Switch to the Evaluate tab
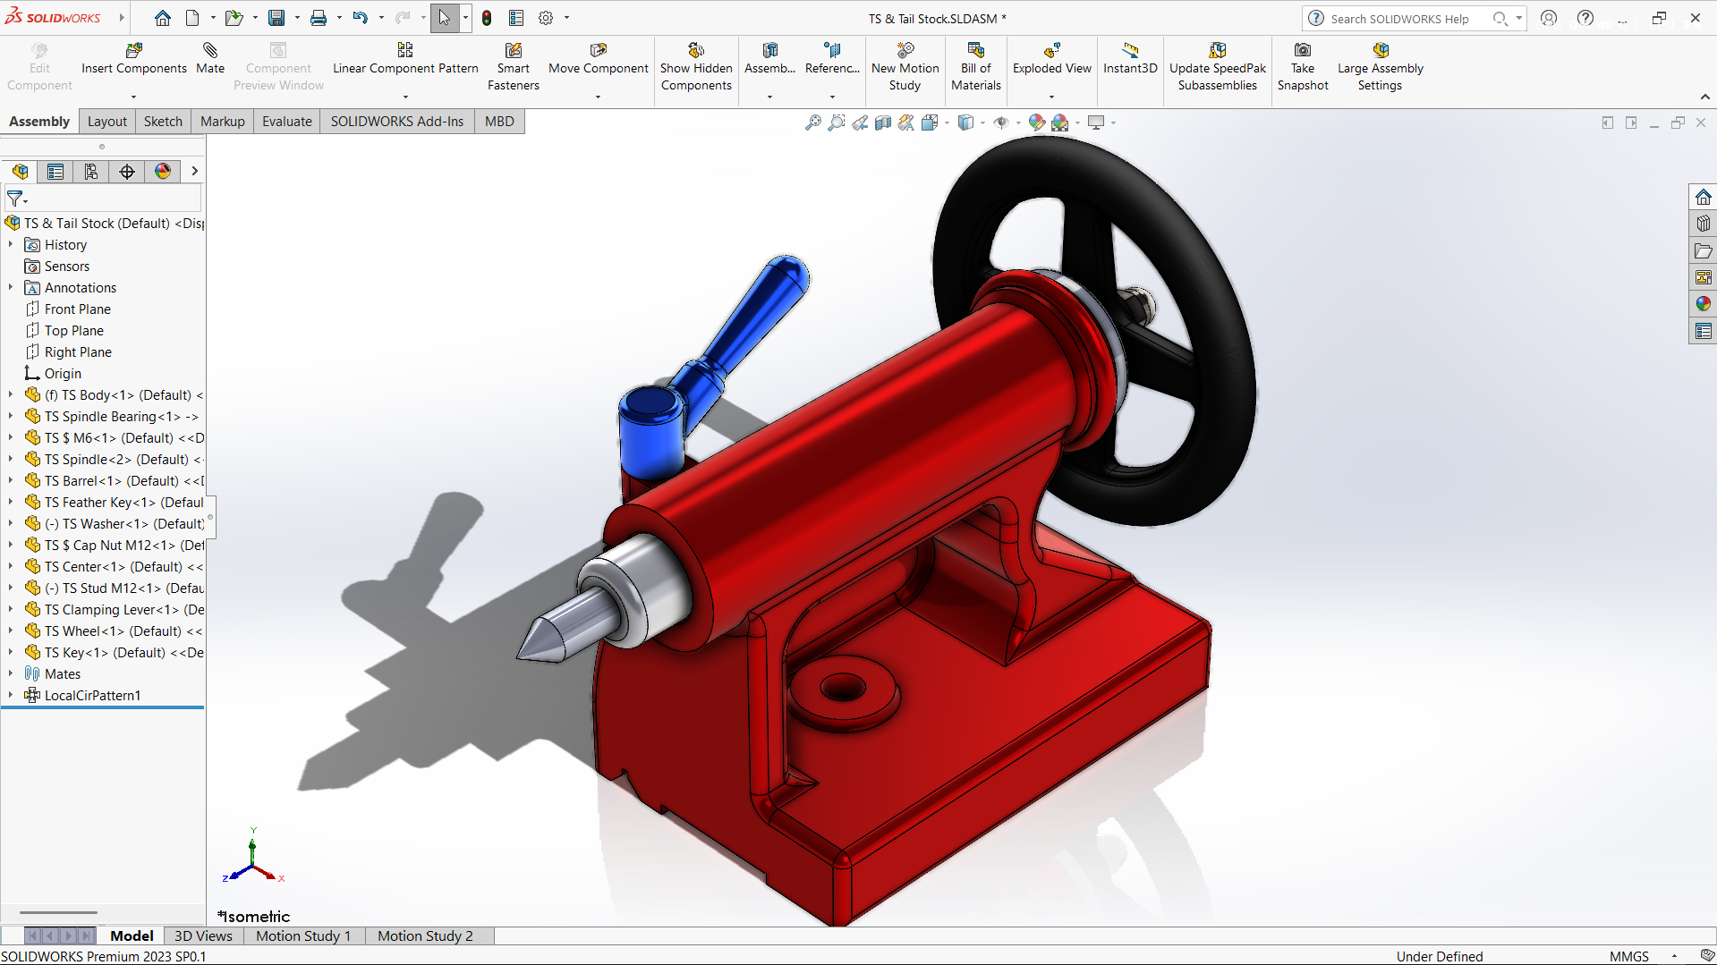The height and width of the screenshot is (965, 1717). [287, 122]
